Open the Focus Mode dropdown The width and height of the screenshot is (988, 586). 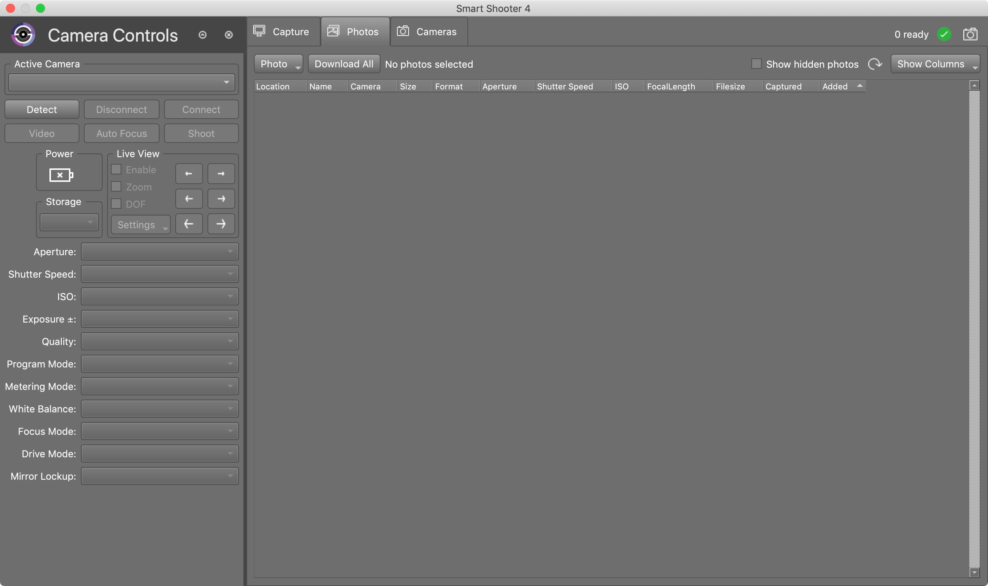pos(160,431)
